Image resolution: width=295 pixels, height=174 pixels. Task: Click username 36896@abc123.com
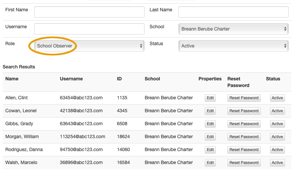[x=81, y=163]
